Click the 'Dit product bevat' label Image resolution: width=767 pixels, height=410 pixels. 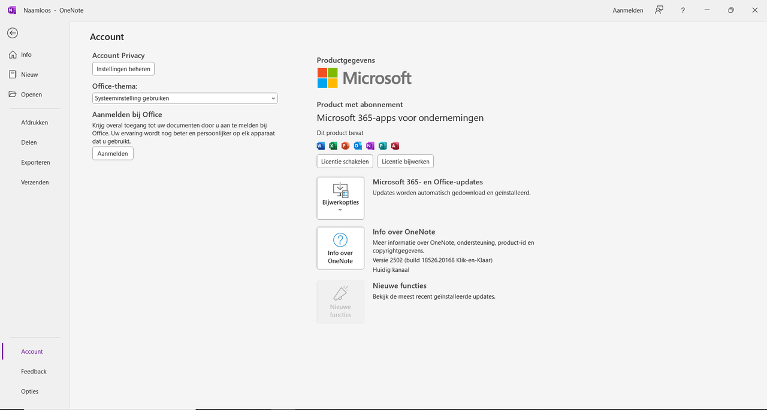pos(340,133)
